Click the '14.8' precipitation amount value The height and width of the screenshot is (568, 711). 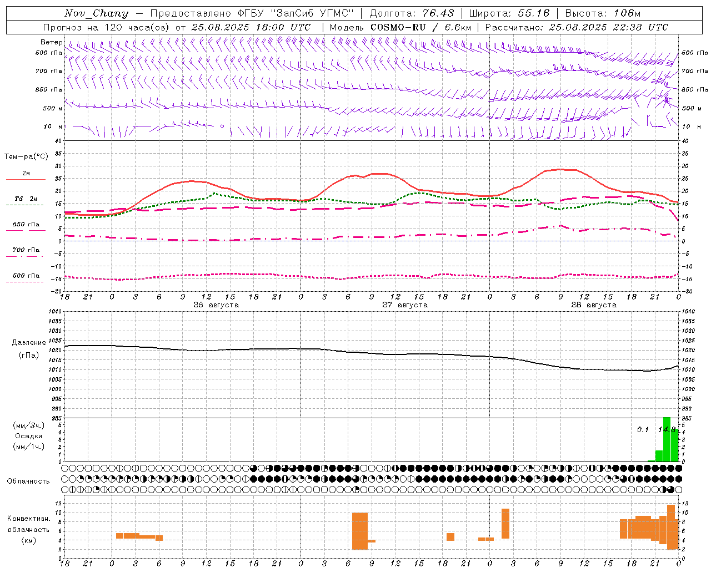[667, 429]
